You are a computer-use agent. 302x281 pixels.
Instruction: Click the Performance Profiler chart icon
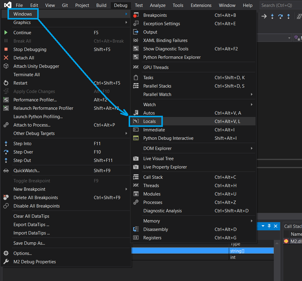6,100
